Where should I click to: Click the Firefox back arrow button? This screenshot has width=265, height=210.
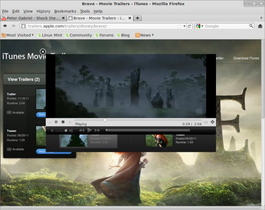(5, 26)
